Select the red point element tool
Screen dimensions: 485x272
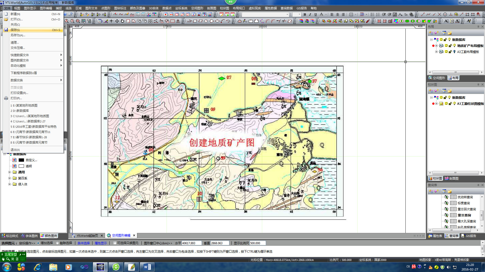(x=166, y=15)
